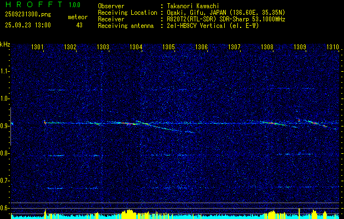Click the 1304 time marker
This screenshot has height=219, width=344.
point(136,47)
